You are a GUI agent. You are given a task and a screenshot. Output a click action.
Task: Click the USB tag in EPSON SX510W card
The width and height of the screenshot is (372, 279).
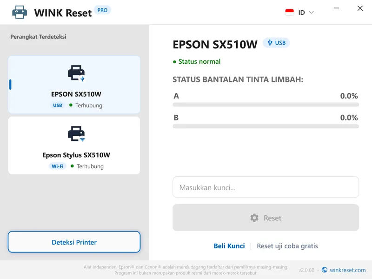point(57,106)
